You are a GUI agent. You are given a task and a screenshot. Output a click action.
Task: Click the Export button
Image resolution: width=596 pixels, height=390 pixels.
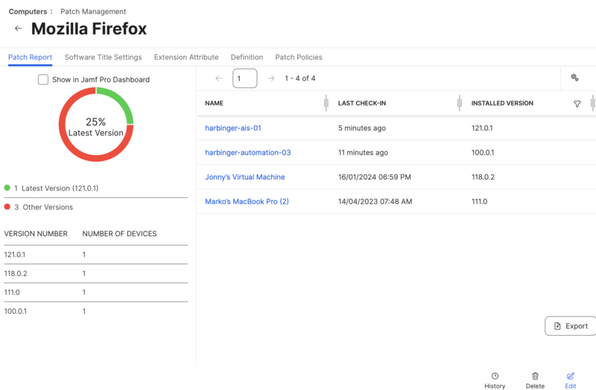tap(570, 326)
